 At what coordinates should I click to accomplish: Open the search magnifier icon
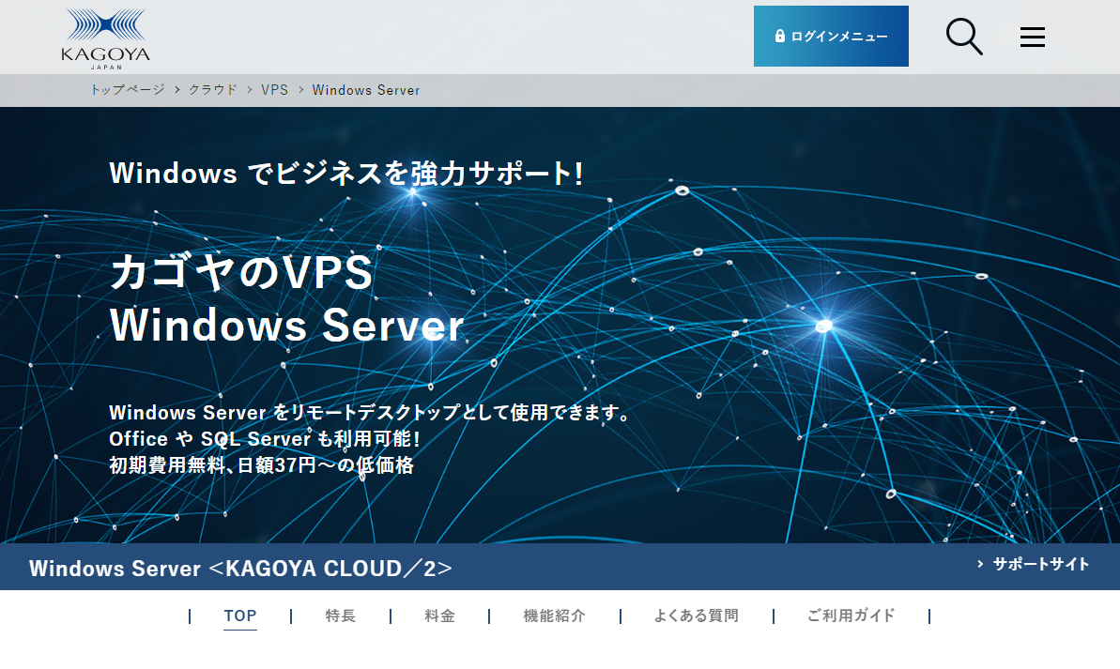pyautogui.click(x=964, y=37)
